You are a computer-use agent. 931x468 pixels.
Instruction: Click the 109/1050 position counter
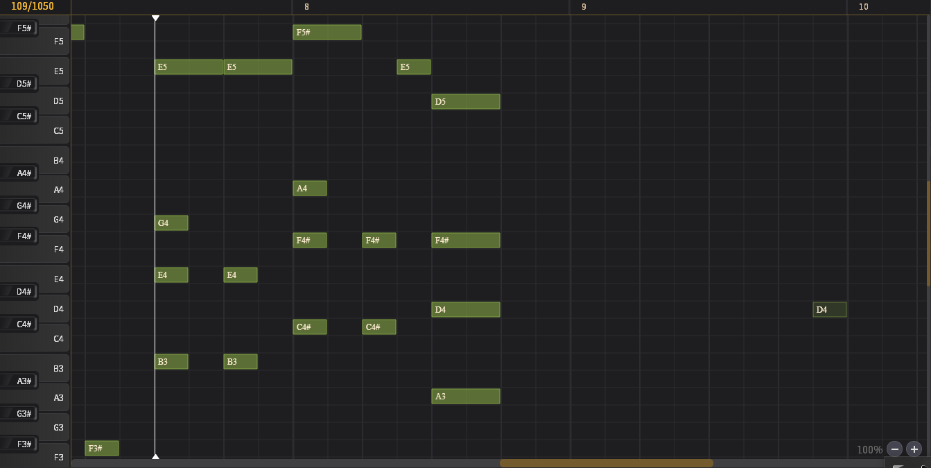point(33,7)
